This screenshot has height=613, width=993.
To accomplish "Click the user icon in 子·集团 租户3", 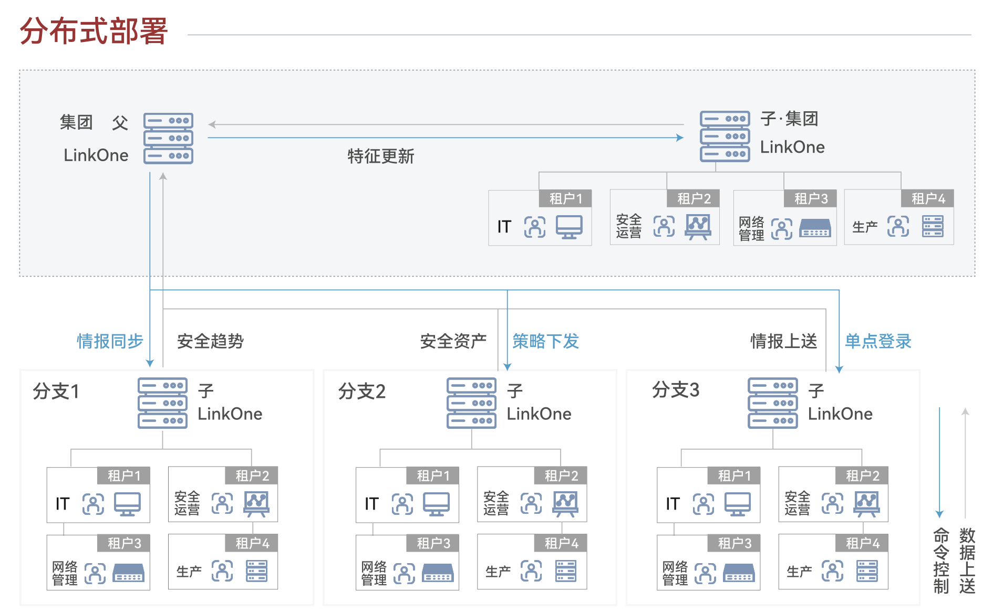I will point(782,229).
